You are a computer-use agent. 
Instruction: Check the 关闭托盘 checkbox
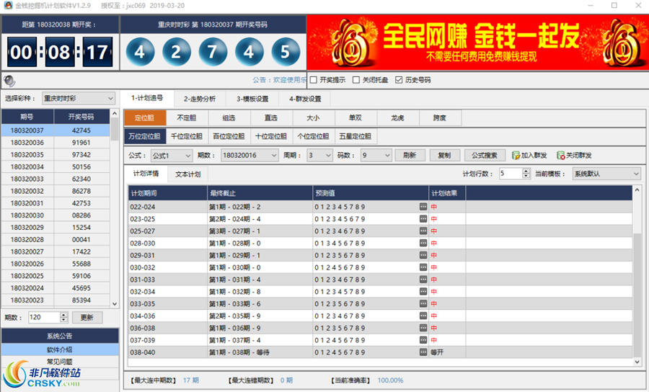[x=356, y=80]
